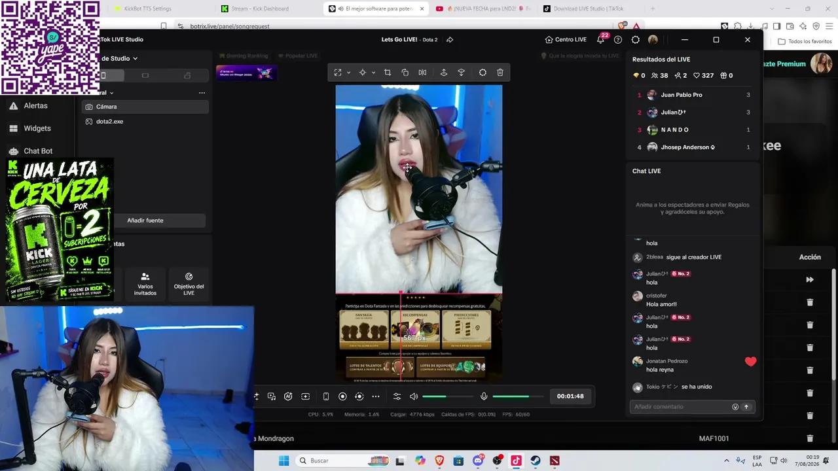838x471 pixels.
Task: Click the Brave browser taskbar icon
Action: pos(439,461)
